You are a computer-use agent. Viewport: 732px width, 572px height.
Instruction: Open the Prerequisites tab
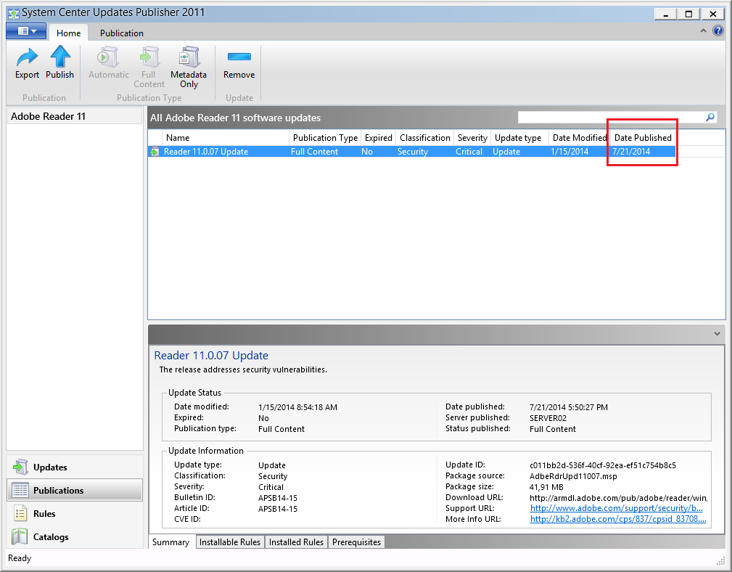(x=357, y=542)
